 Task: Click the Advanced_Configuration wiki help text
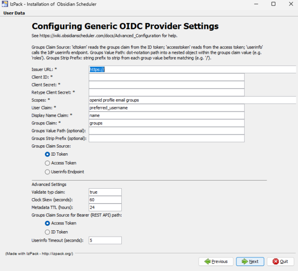point(104,36)
